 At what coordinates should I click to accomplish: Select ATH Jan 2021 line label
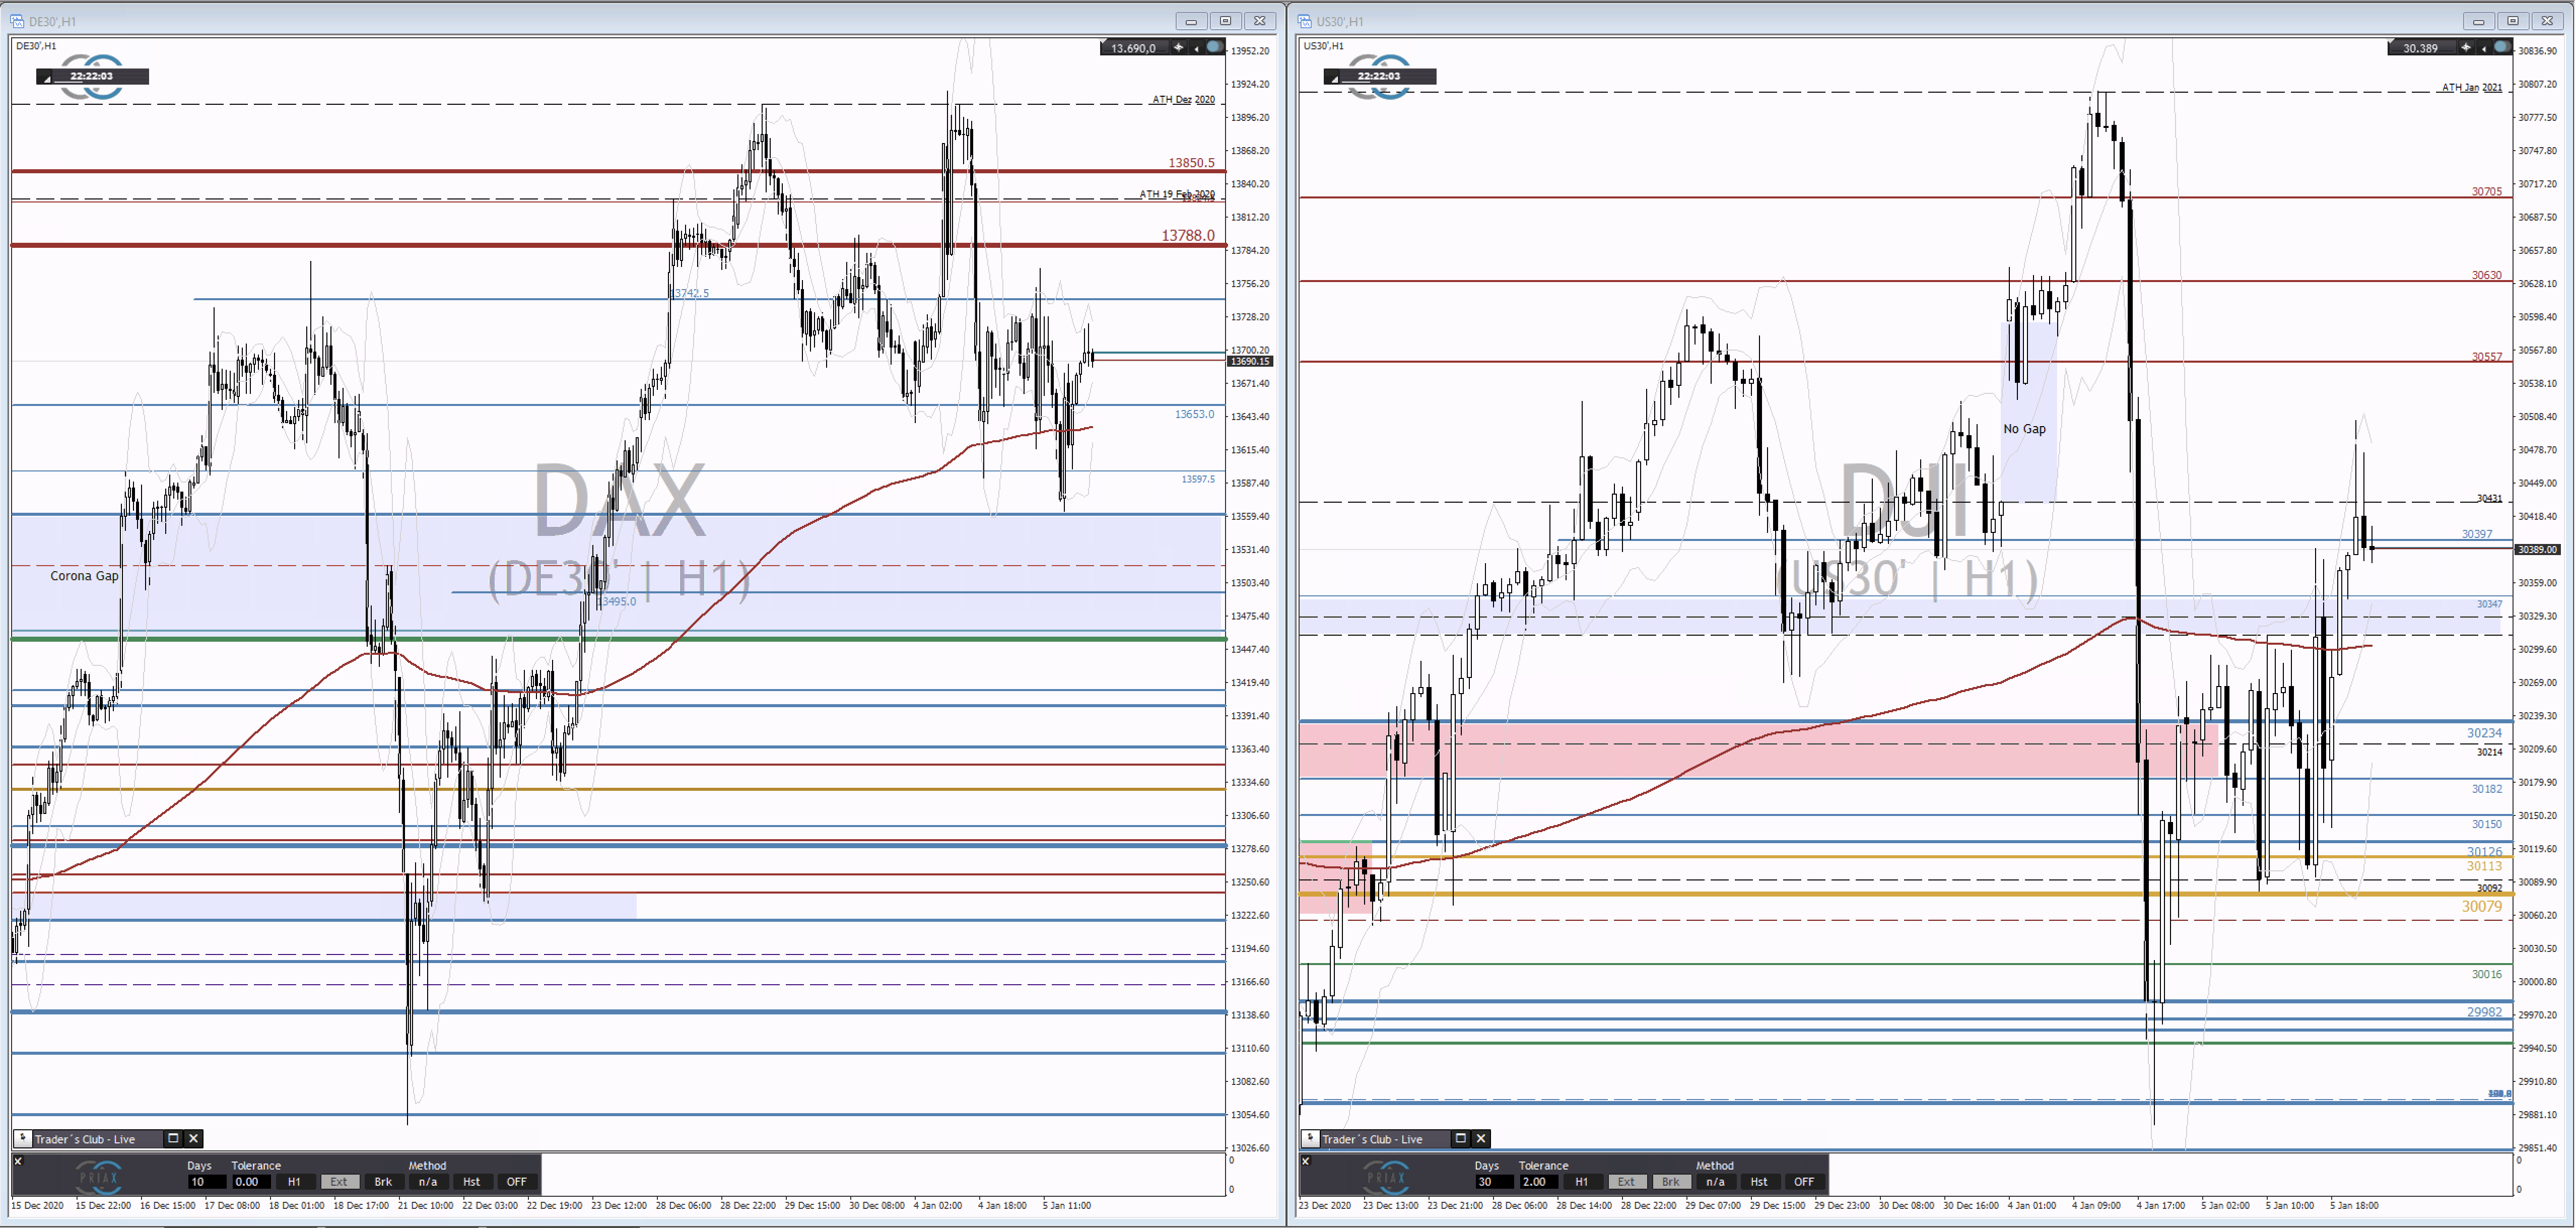(x=2471, y=87)
